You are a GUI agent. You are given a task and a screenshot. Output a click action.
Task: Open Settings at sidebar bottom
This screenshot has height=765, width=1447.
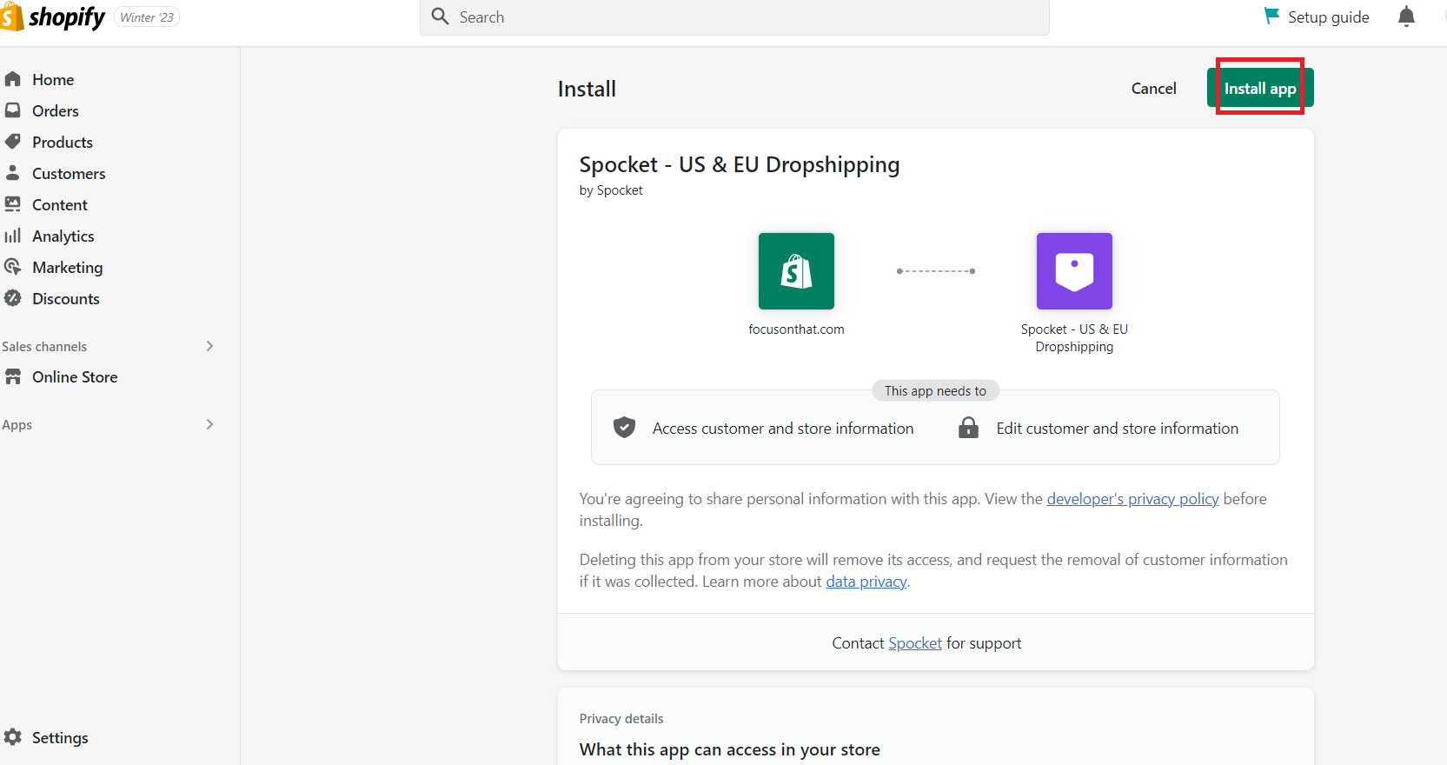coord(60,737)
